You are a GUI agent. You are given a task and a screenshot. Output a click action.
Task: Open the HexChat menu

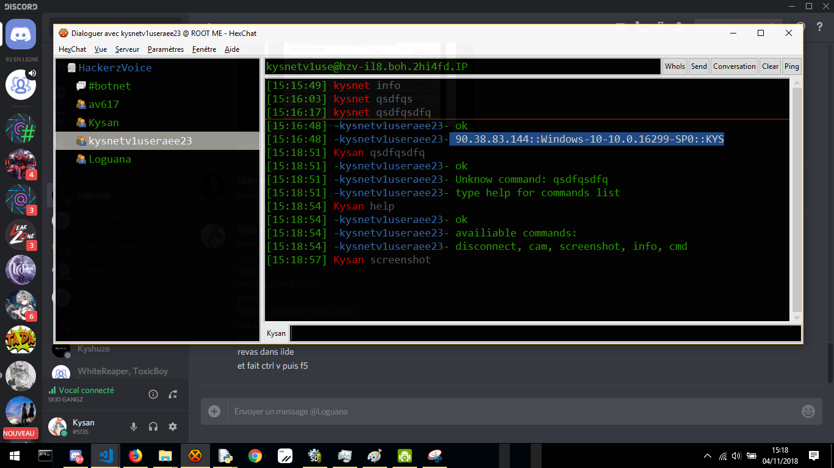(x=72, y=49)
